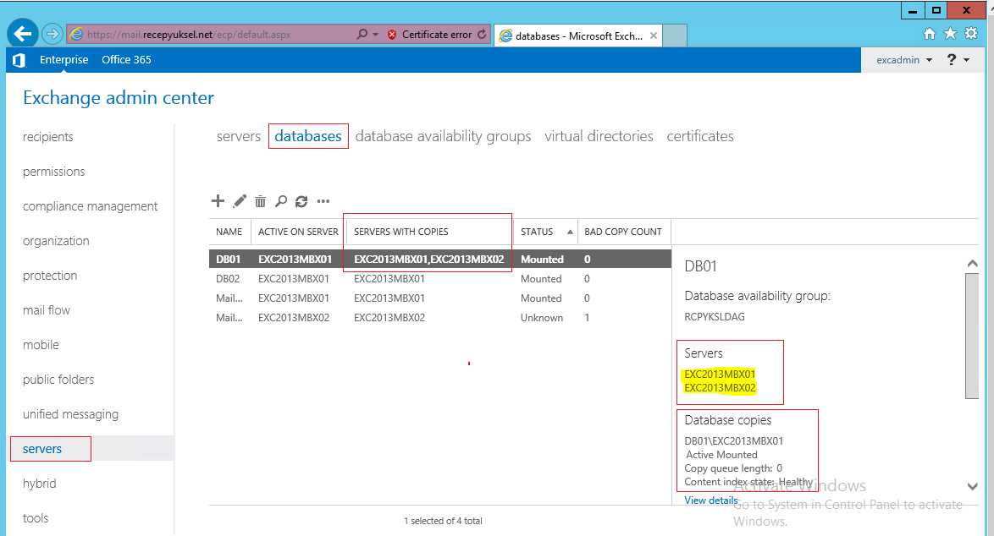This screenshot has height=536, width=994.
Task: Click the browser address bar URL
Action: pyautogui.click(x=189, y=34)
